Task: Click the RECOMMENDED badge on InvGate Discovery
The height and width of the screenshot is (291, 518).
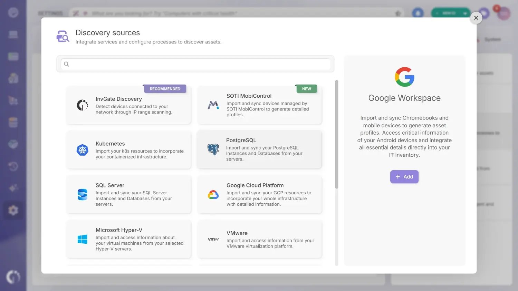Action: pyautogui.click(x=165, y=89)
